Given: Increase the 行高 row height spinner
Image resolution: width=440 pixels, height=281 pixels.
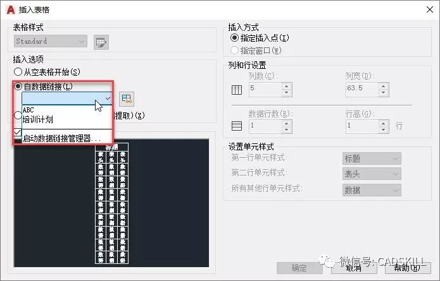Looking at the screenshot, I should point(383,123).
